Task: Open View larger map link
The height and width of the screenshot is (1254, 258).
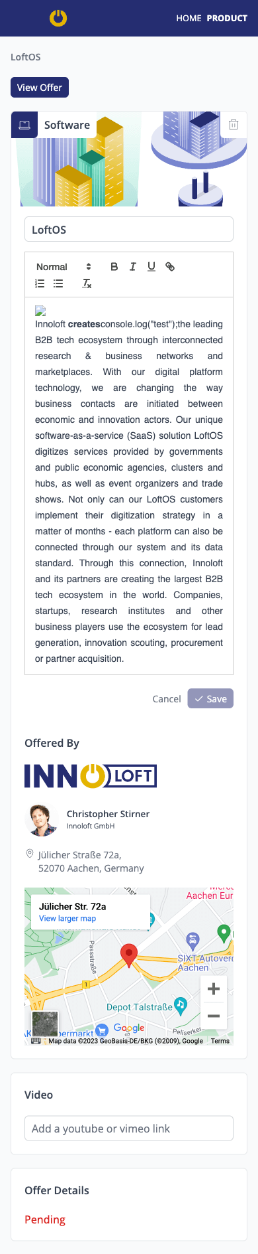Action: (x=67, y=919)
